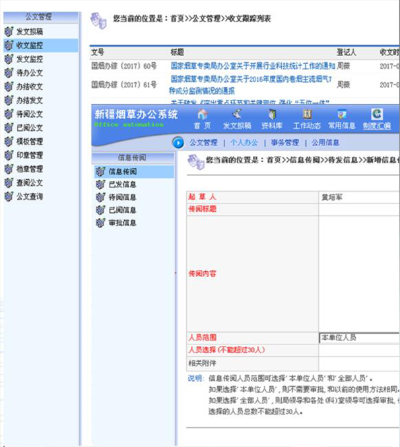Screen dimensions: 400x447
Task: Select 模板管理 in the left menu
Action: [x=30, y=141]
